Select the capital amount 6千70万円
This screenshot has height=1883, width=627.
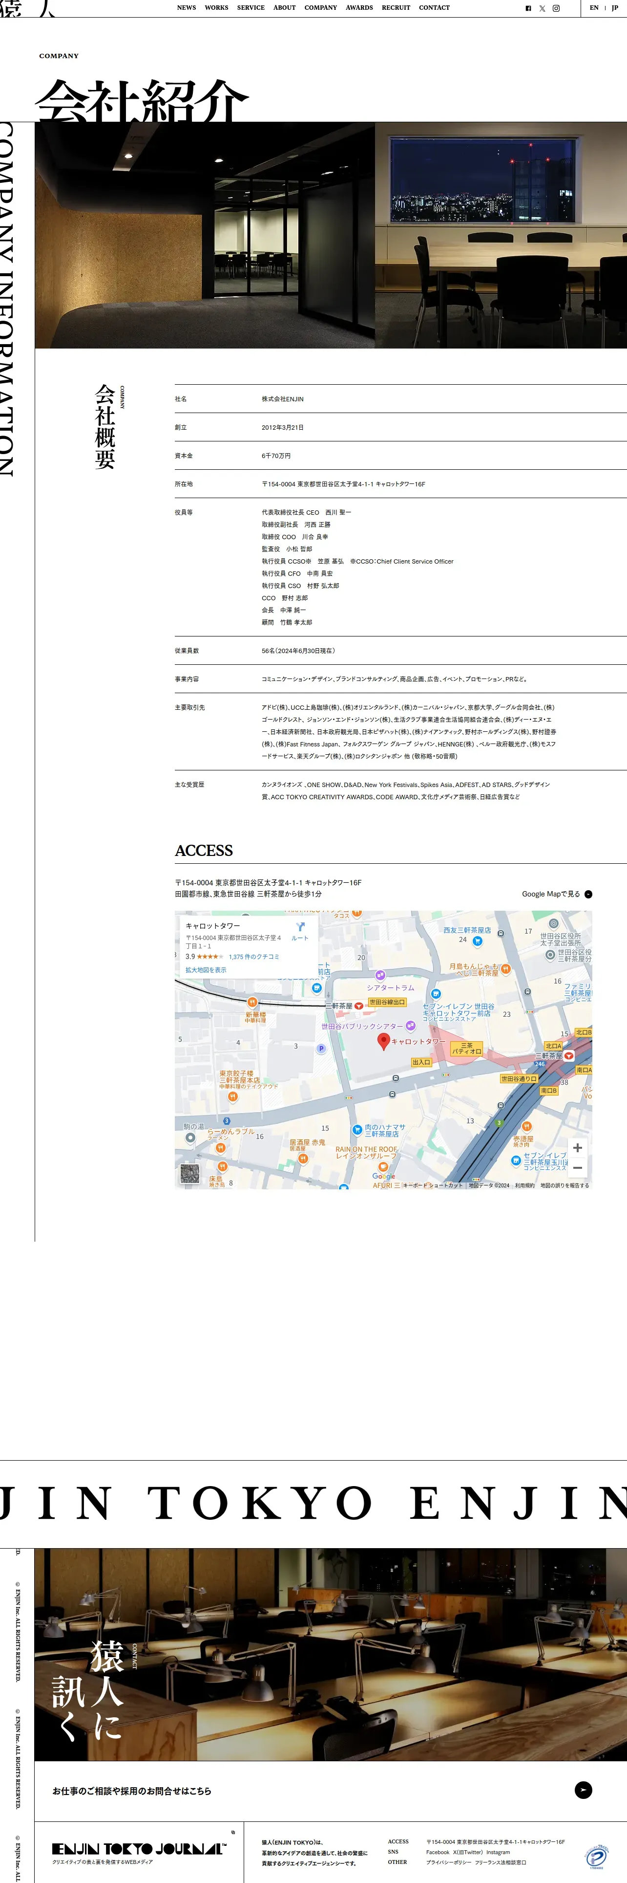[276, 456]
